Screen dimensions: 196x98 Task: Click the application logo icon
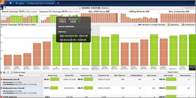[x=3, y=3]
